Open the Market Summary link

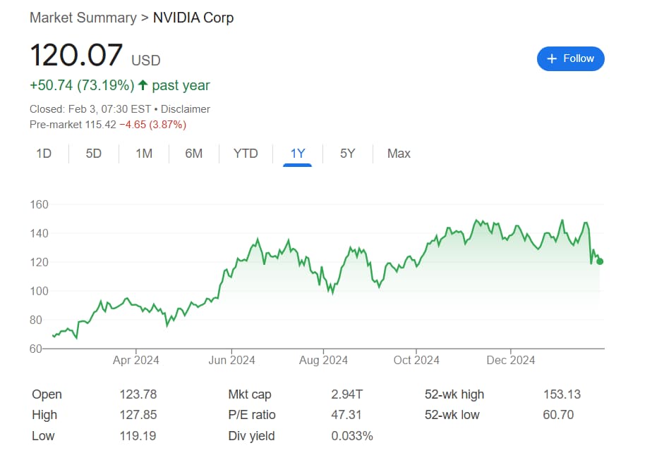tap(83, 18)
